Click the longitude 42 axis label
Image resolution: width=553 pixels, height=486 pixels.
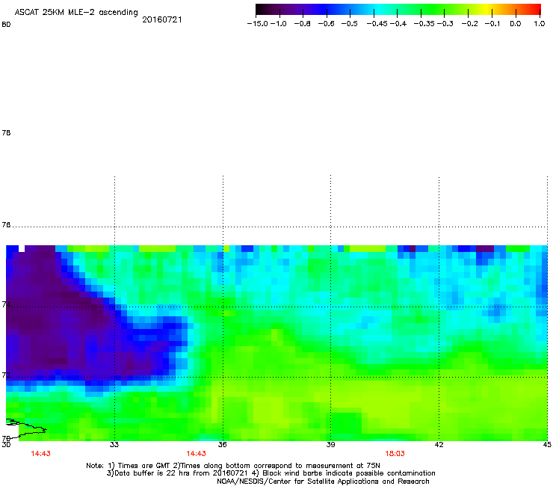coord(439,445)
